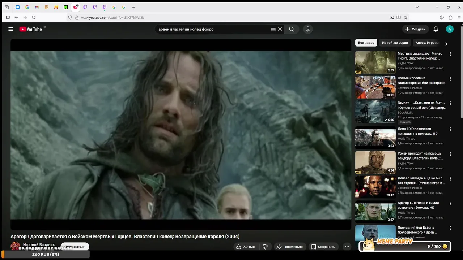Viewport: 463px width, 260px height.
Task: Open 'Даин II Железностоп приходит на помощь' title
Action: [417, 131]
